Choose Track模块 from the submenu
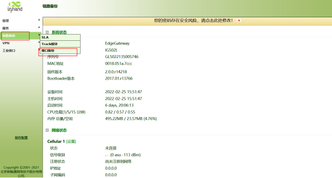The height and width of the screenshot is (178, 332). click(60, 44)
